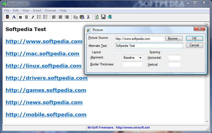Open the http://linux.softpedia.com link
This screenshot has width=212, height=133.
(x=44, y=66)
